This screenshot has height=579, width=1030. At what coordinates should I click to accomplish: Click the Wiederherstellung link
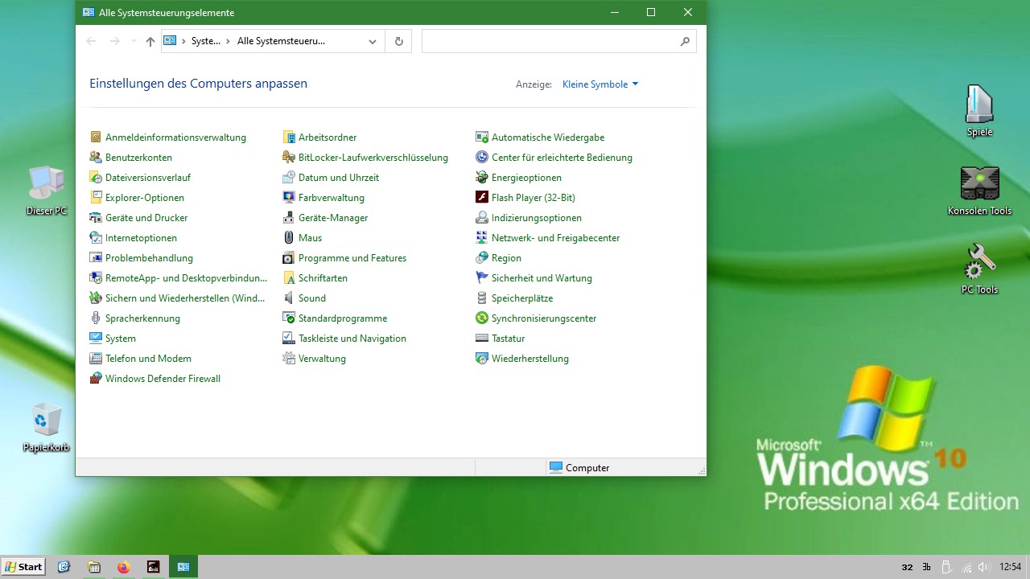530,359
